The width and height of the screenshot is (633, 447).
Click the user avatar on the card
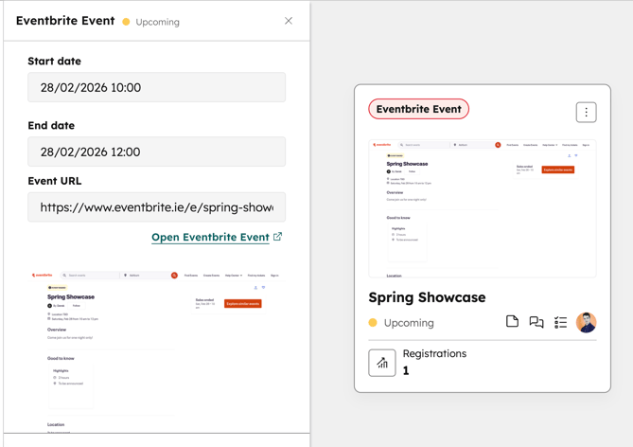(587, 322)
